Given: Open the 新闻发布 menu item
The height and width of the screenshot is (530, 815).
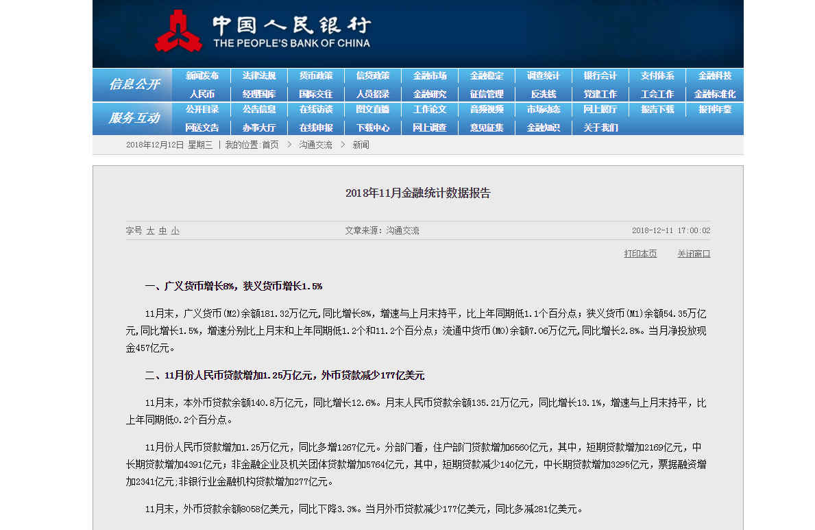Looking at the screenshot, I should pyautogui.click(x=202, y=76).
